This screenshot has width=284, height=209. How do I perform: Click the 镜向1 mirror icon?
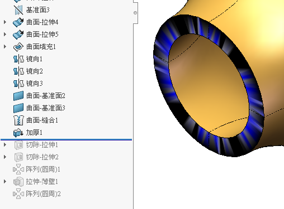pyautogui.click(x=18, y=59)
